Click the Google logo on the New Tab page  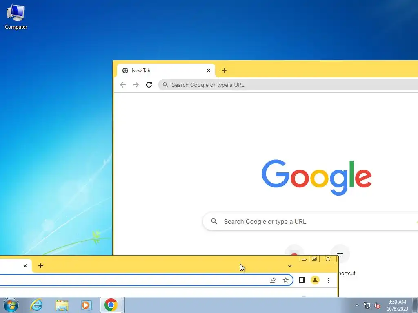[316, 177]
